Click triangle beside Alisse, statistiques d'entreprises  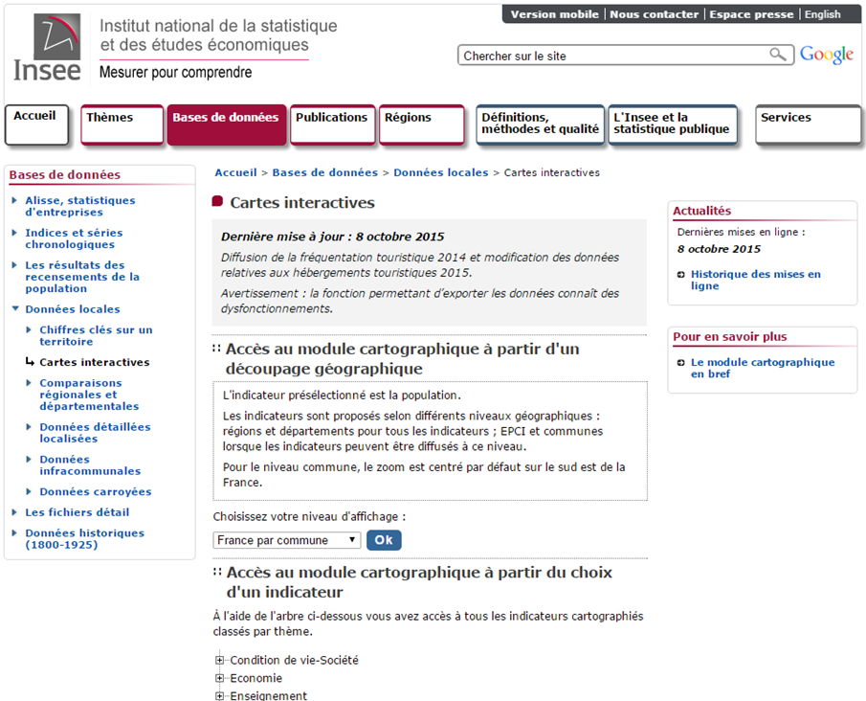(14, 200)
